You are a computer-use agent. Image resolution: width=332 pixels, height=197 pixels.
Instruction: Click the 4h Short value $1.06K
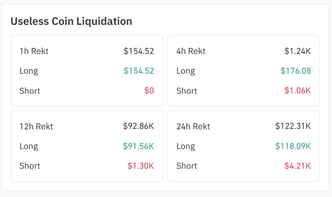tap(297, 91)
